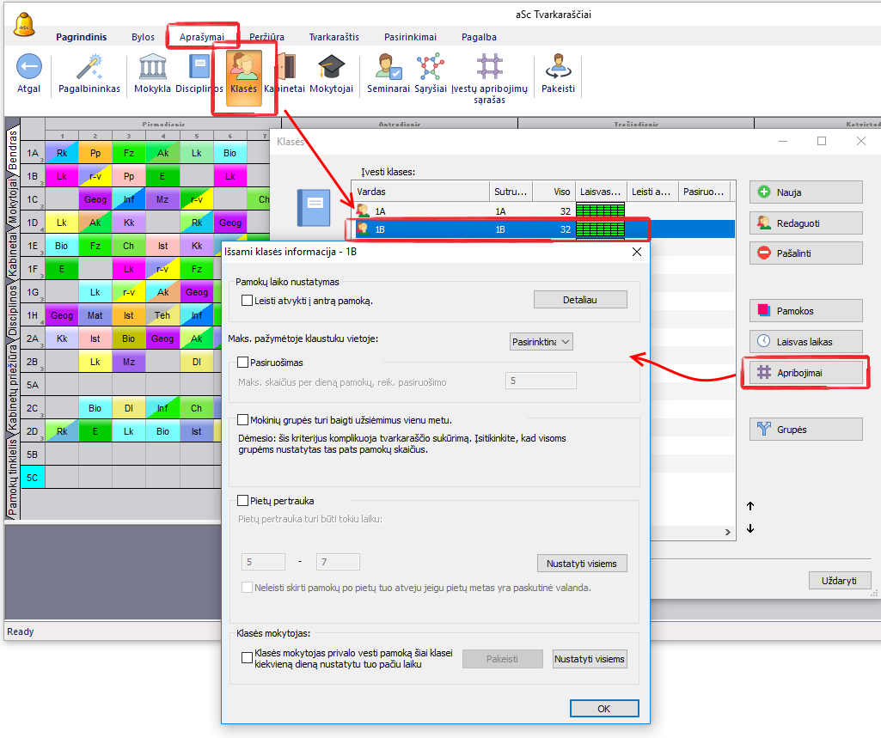This screenshot has width=881, height=738.
Task: Open Įvestų apribojimų sąrašas icon
Action: (489, 68)
